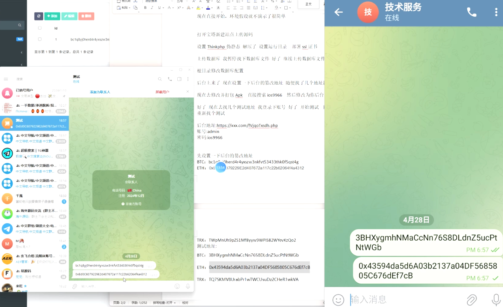Open the three-dot menu in 技术服务 chat
This screenshot has width=503, height=307.
(496, 12)
